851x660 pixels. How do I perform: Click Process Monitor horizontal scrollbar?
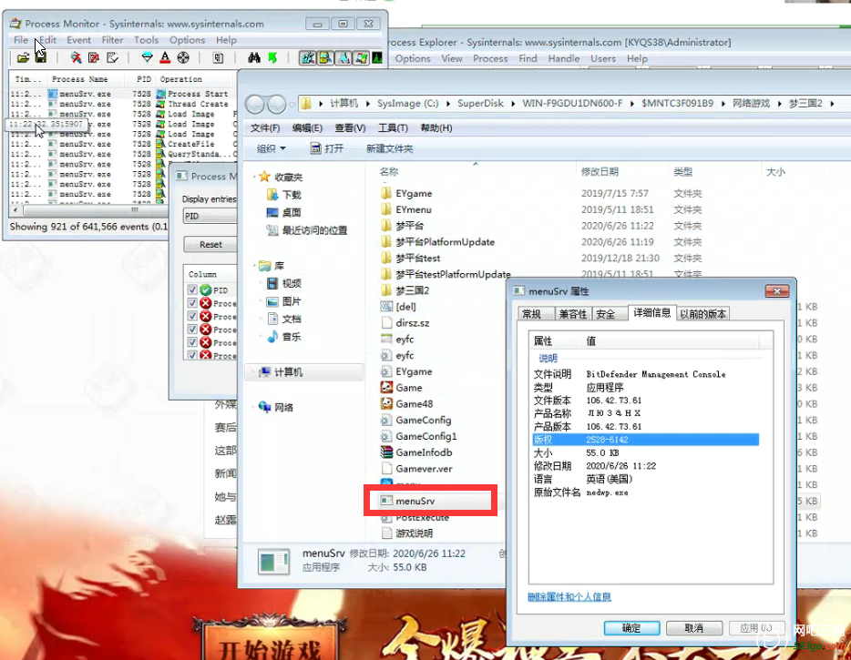89,209
